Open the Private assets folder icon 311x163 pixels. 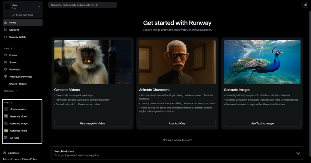click(x=5, y=55)
